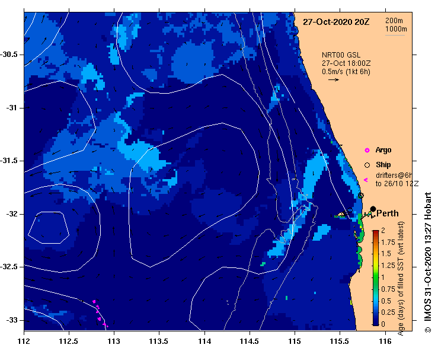
Task: Click the Ship legend circle marker
Action: coord(367,165)
